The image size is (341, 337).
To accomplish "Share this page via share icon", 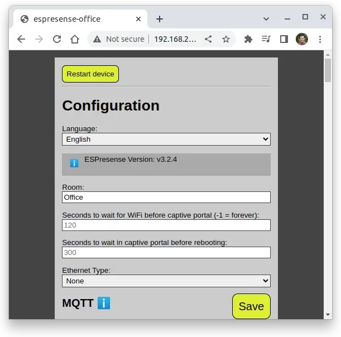I will 208,40.
